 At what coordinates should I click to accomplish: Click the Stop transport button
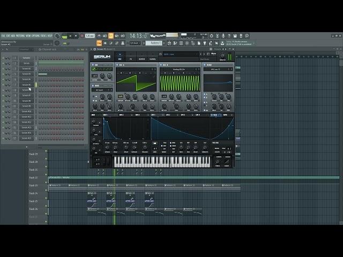[76, 36]
